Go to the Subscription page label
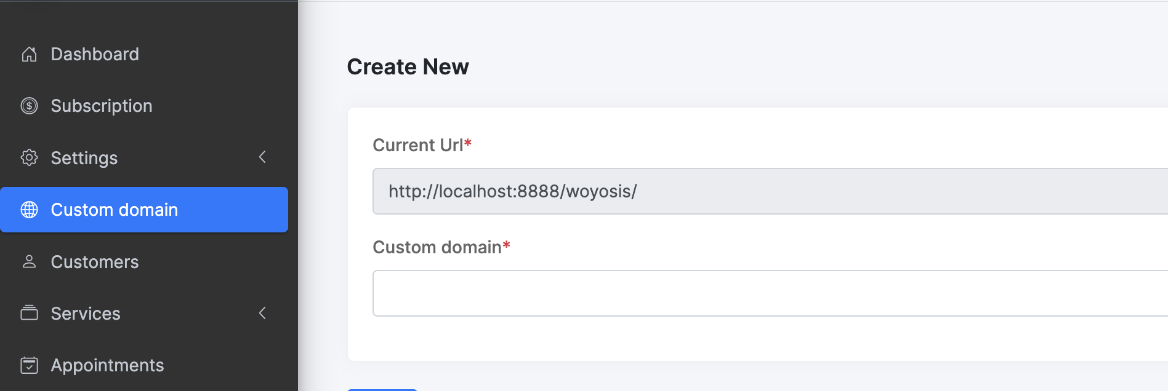Viewport: 1168px width, 391px height. click(x=102, y=106)
